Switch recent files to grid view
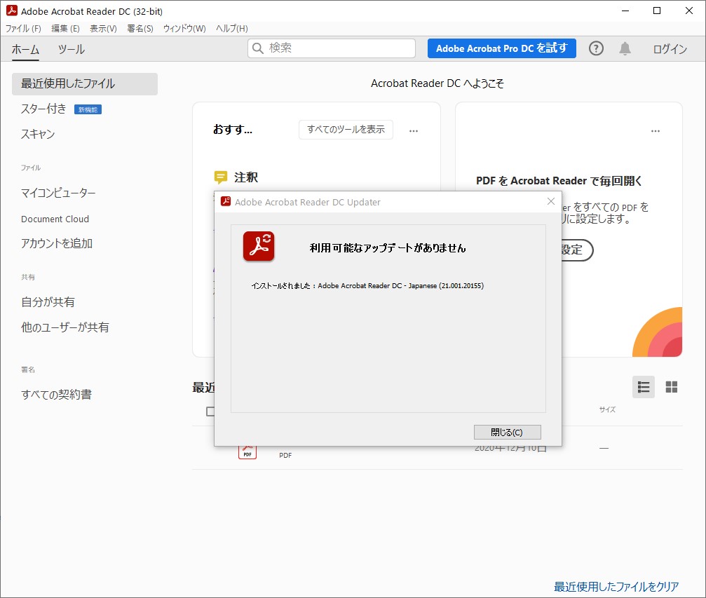706x598 pixels. [670, 386]
